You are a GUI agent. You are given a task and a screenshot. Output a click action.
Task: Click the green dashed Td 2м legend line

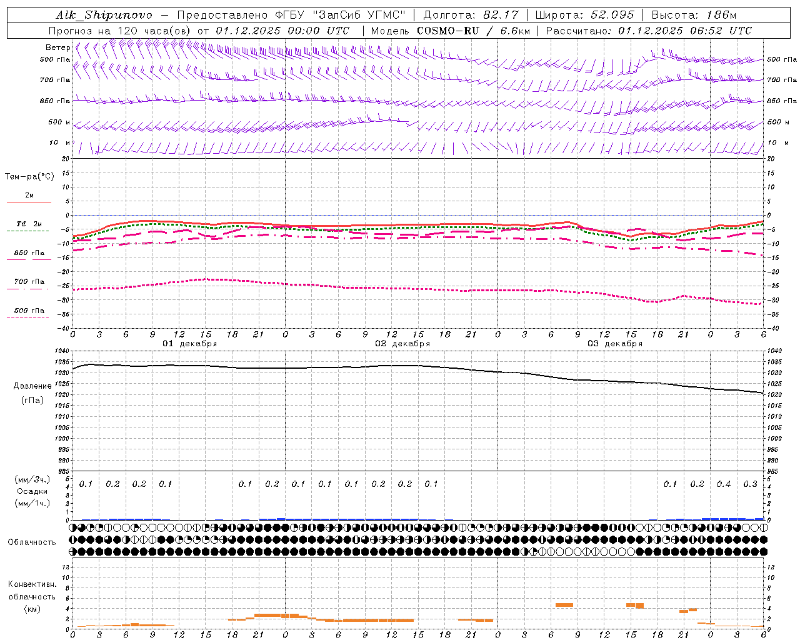[x=27, y=231]
